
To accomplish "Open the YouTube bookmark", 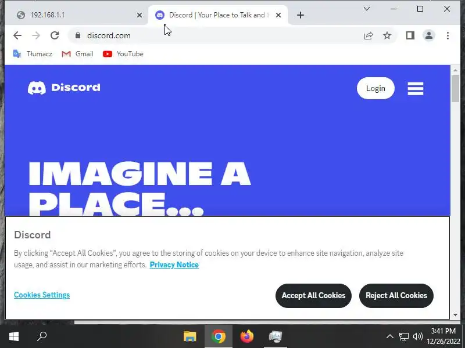I will point(123,54).
